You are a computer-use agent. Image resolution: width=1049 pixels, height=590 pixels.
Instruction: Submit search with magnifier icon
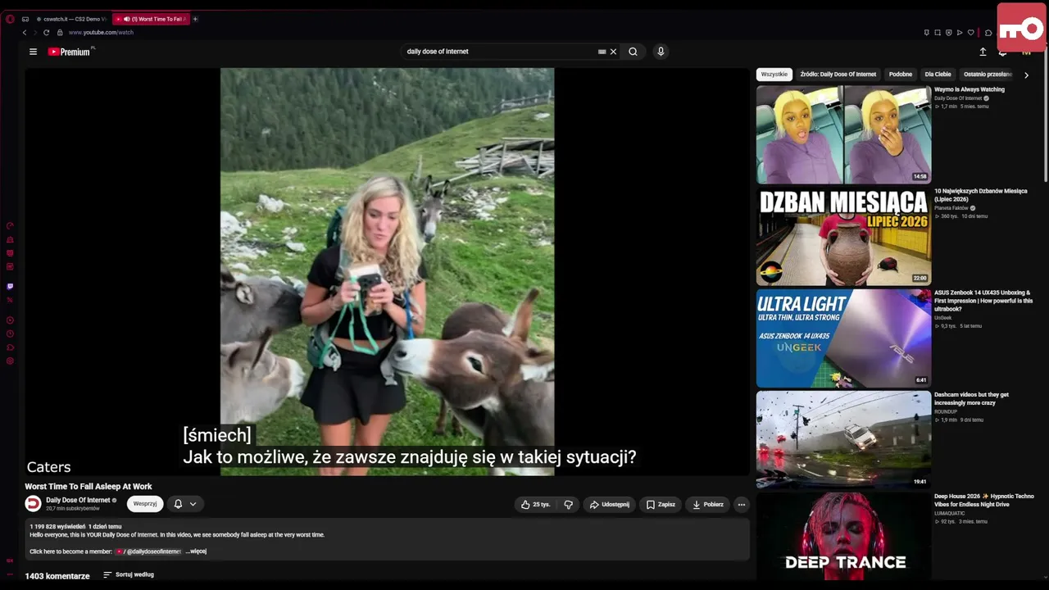point(633,52)
